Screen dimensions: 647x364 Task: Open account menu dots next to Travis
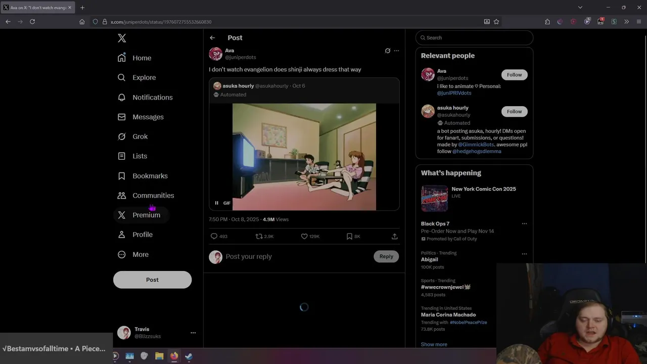click(x=193, y=333)
